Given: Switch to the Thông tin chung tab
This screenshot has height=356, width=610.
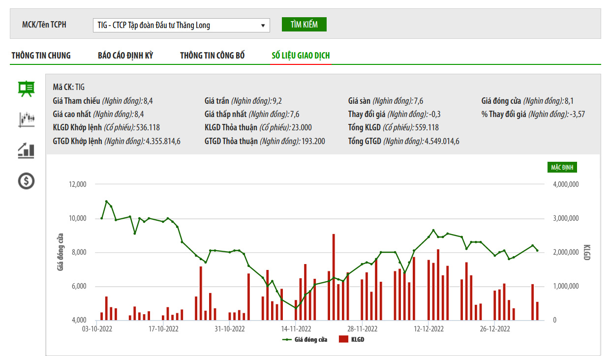Looking at the screenshot, I should tap(41, 56).
